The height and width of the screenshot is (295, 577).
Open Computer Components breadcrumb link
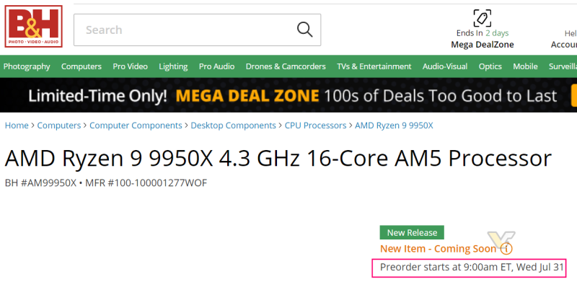click(x=136, y=126)
